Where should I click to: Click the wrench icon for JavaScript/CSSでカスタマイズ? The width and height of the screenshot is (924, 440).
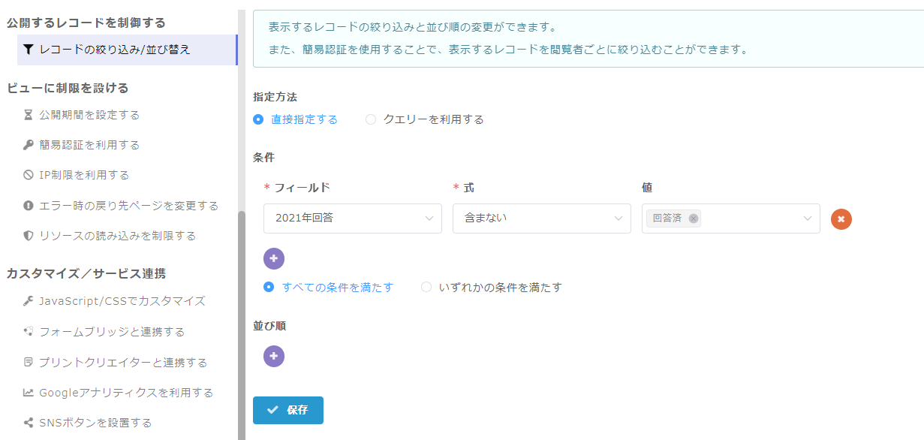pyautogui.click(x=29, y=301)
